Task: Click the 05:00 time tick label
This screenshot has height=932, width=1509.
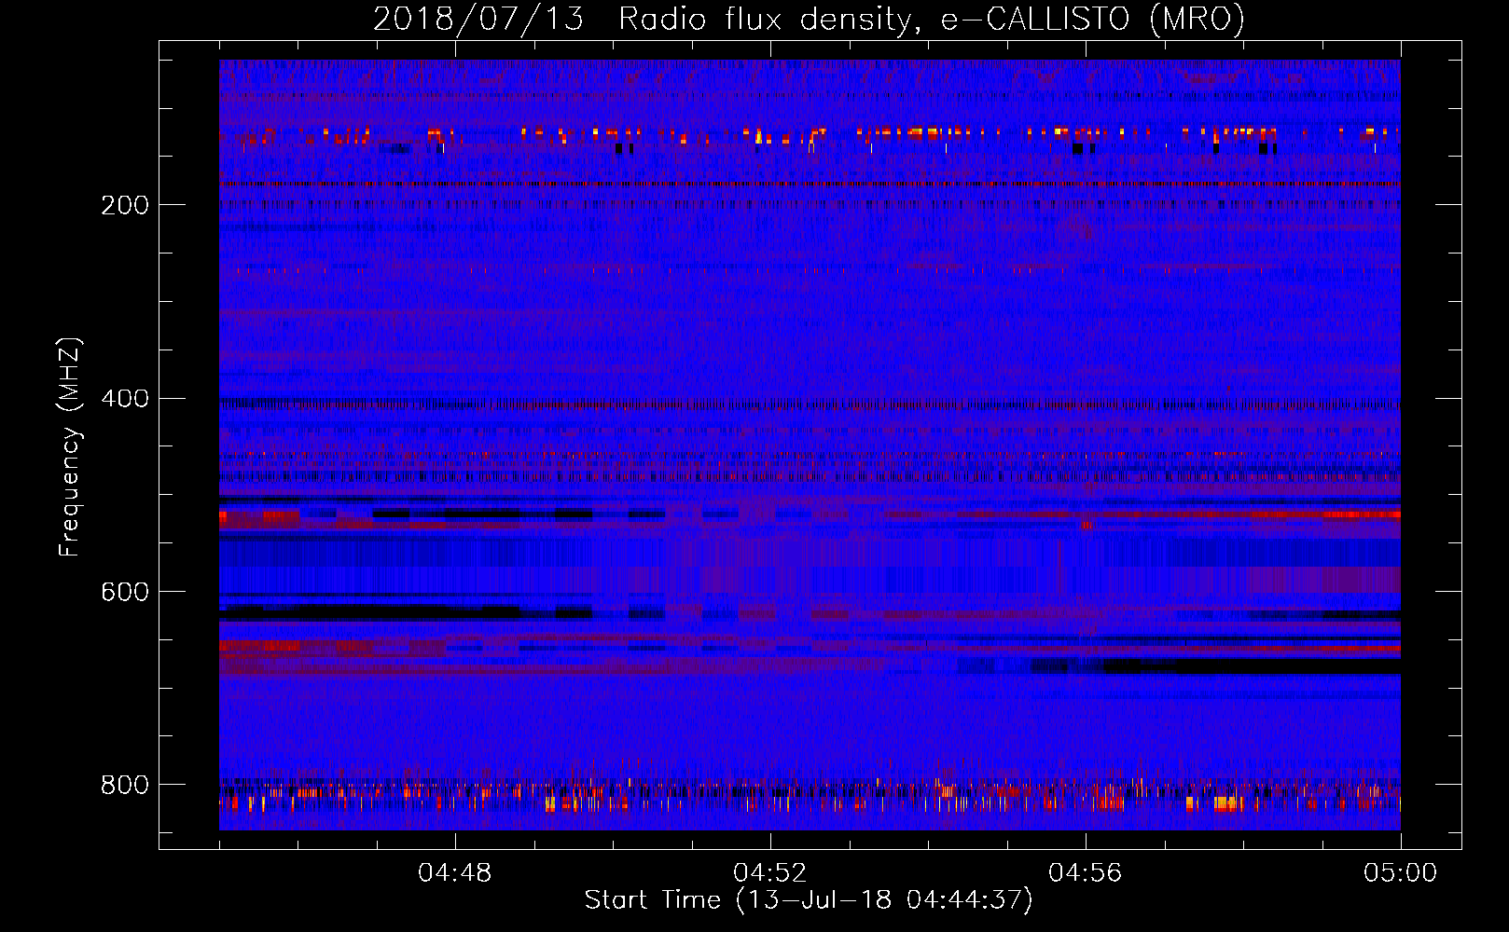Action: (x=1400, y=873)
